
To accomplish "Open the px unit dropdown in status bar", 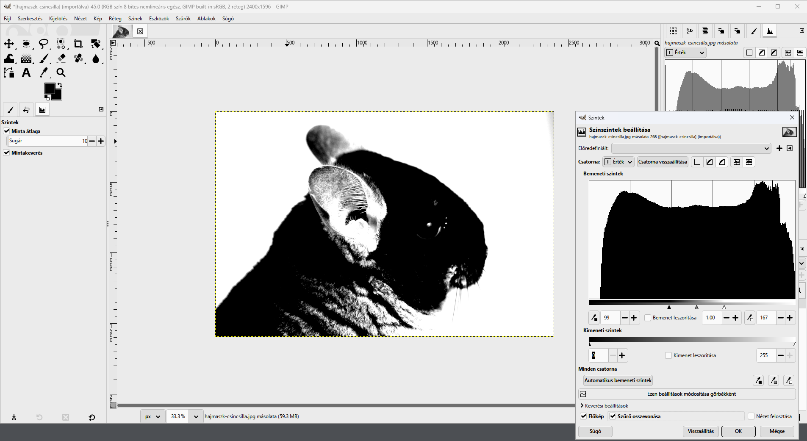I will [x=153, y=416].
